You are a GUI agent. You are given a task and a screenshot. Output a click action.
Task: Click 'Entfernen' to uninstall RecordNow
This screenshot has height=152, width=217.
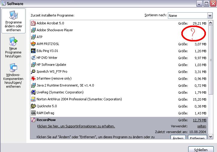[x=197, y=137]
